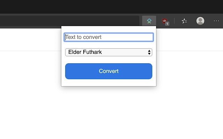Click the toolbar separator beside Favorites
The image size is (223, 139).
pyautogui.click(x=175, y=21)
